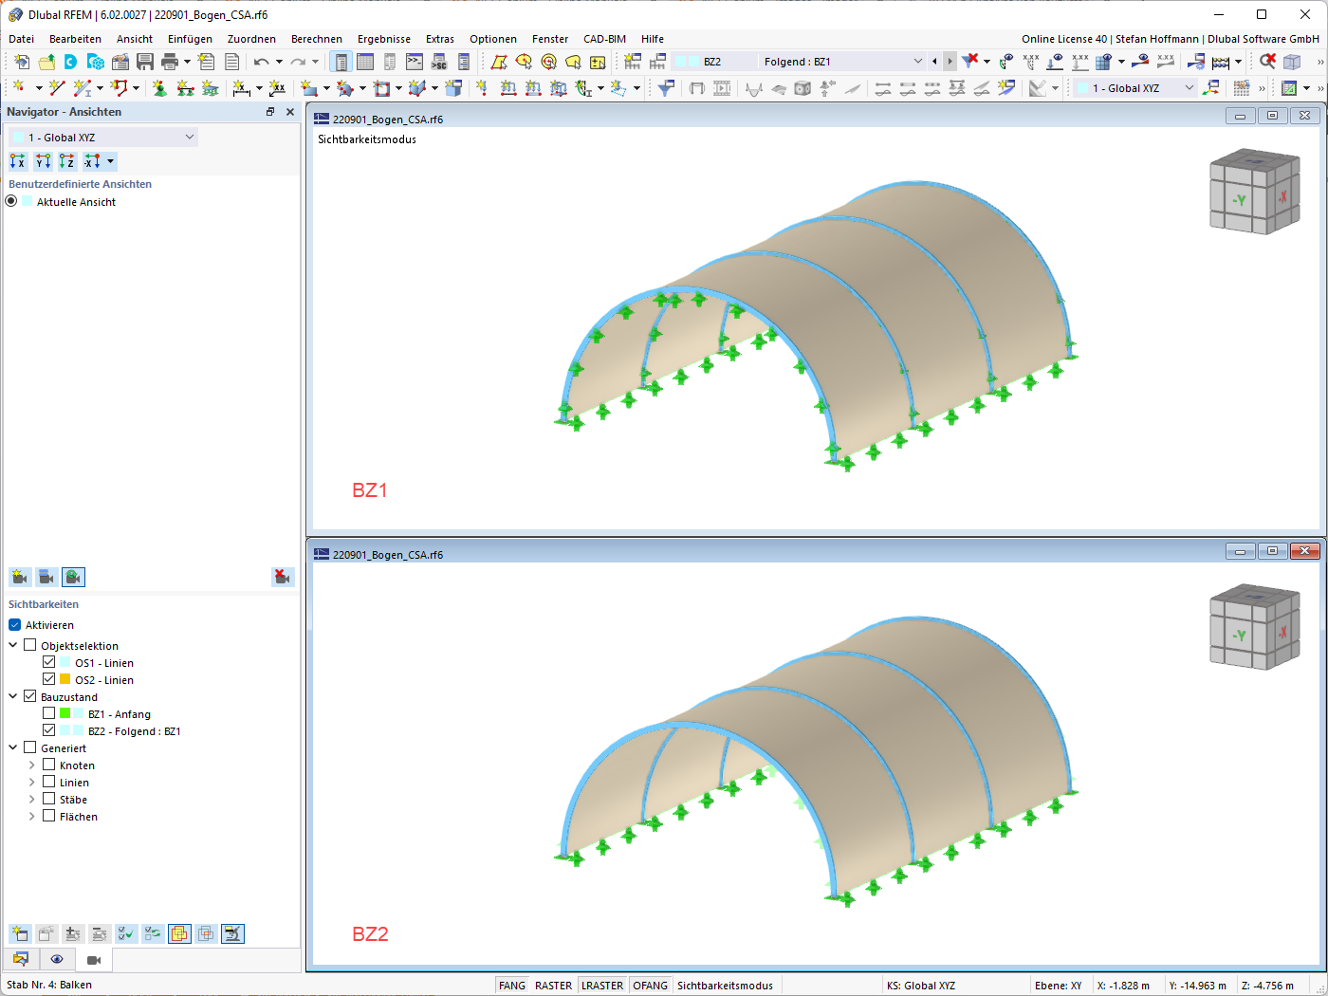
Task: Open the CAD-BIM menu
Action: click(604, 39)
